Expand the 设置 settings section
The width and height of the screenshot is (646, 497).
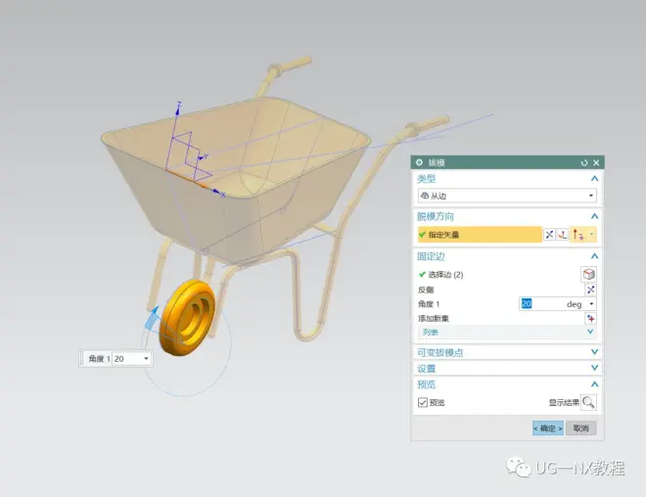(593, 369)
